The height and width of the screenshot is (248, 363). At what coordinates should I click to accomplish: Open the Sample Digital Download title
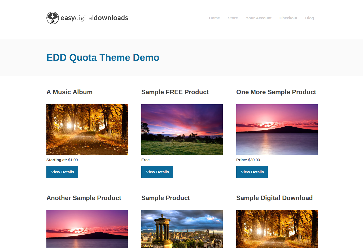(x=274, y=198)
